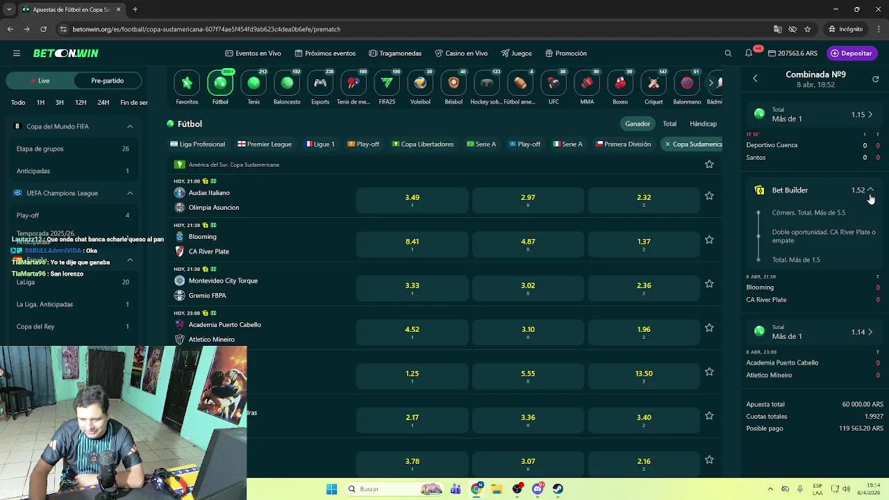Remove the Copa Sudamericana league filter
Screen dimensions: 889x500
point(667,144)
